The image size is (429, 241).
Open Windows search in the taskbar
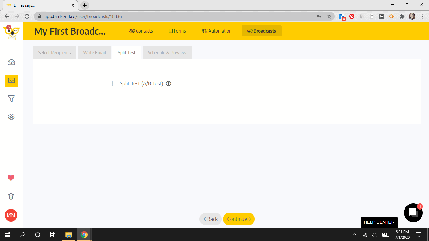[x=23, y=235]
